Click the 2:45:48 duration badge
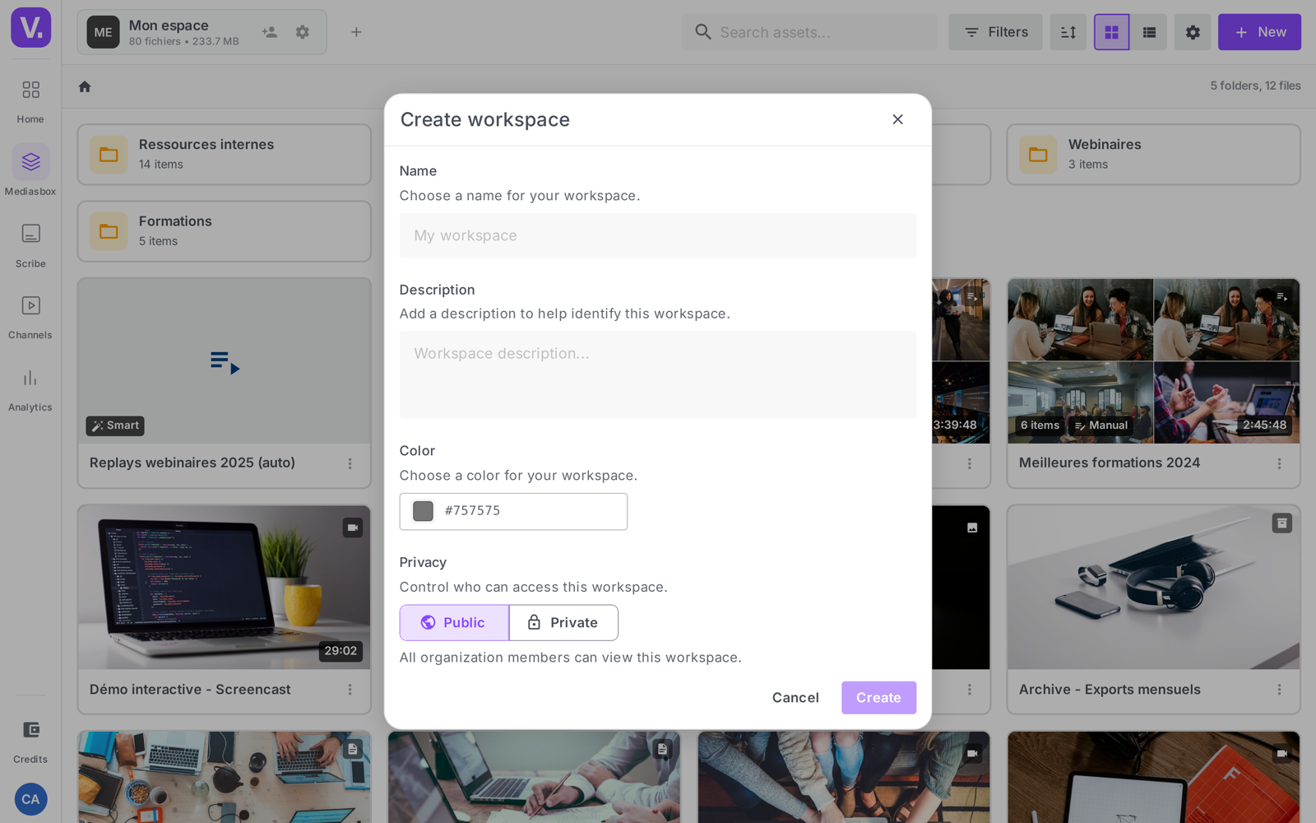1316x823 pixels. (x=1264, y=425)
